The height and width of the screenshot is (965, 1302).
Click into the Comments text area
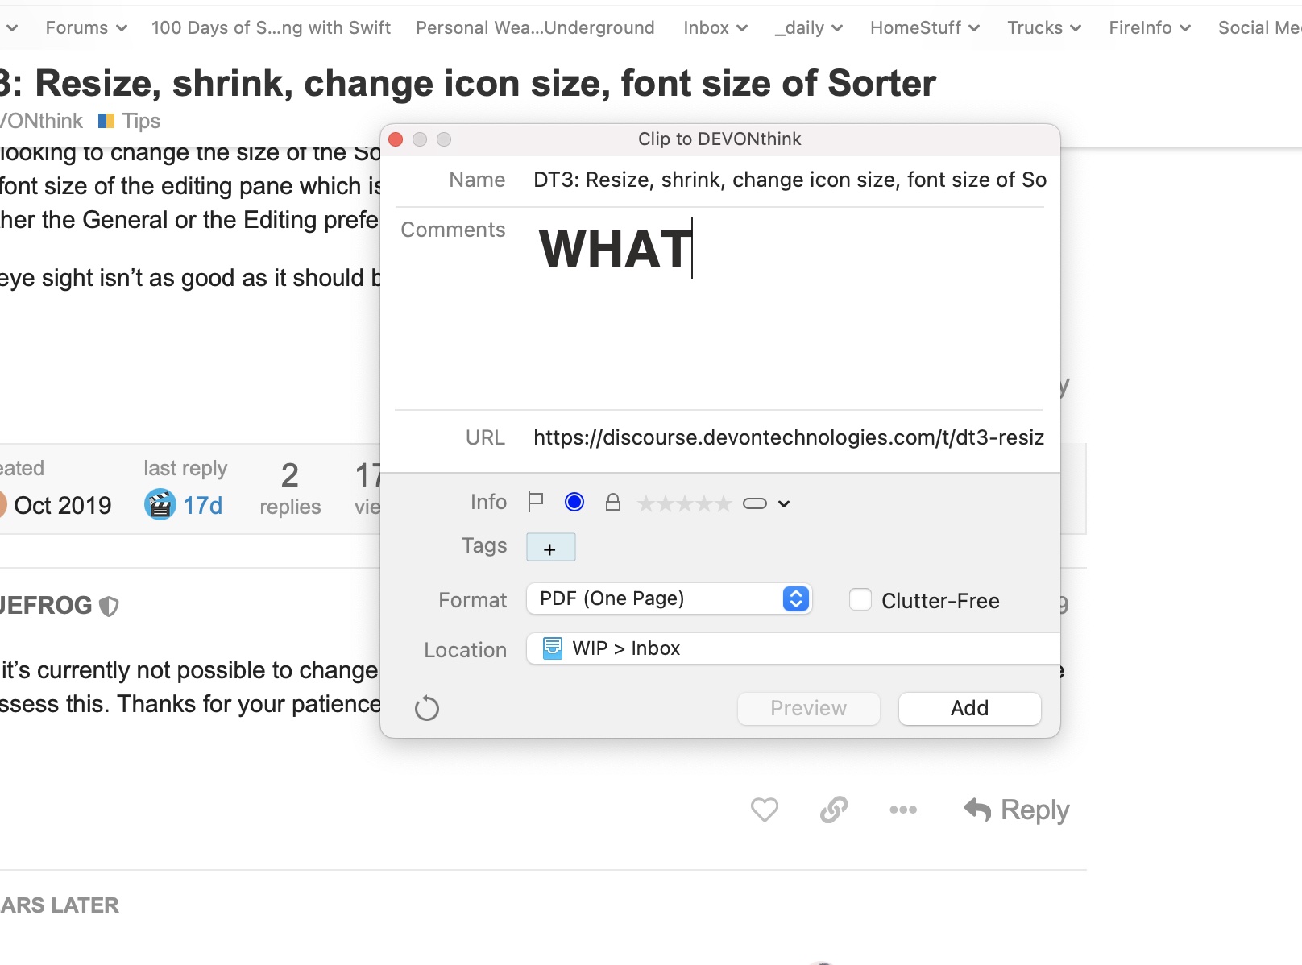[788, 310]
